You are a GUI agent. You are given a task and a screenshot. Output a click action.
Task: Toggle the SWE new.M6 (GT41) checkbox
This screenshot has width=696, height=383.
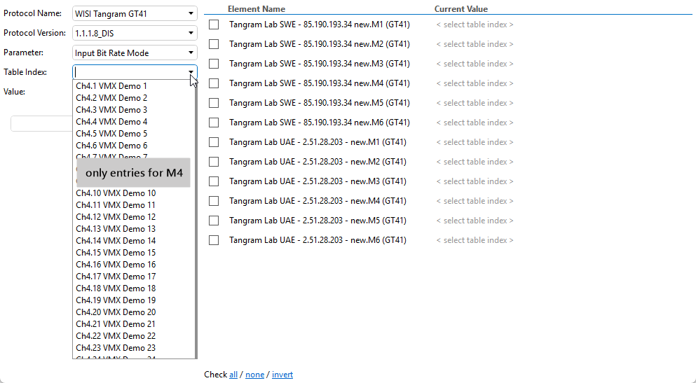[214, 123]
